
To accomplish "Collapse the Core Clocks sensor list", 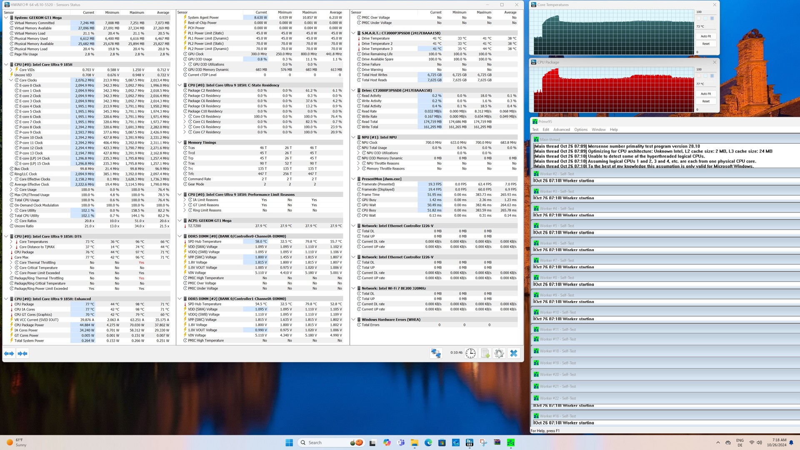I will click(x=11, y=80).
